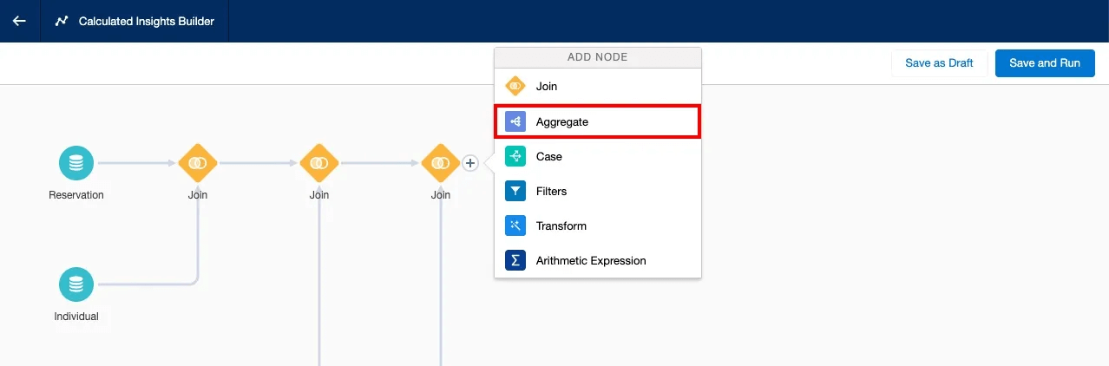Click the plus button to add node
The width and height of the screenshot is (1109, 366).
pos(470,163)
